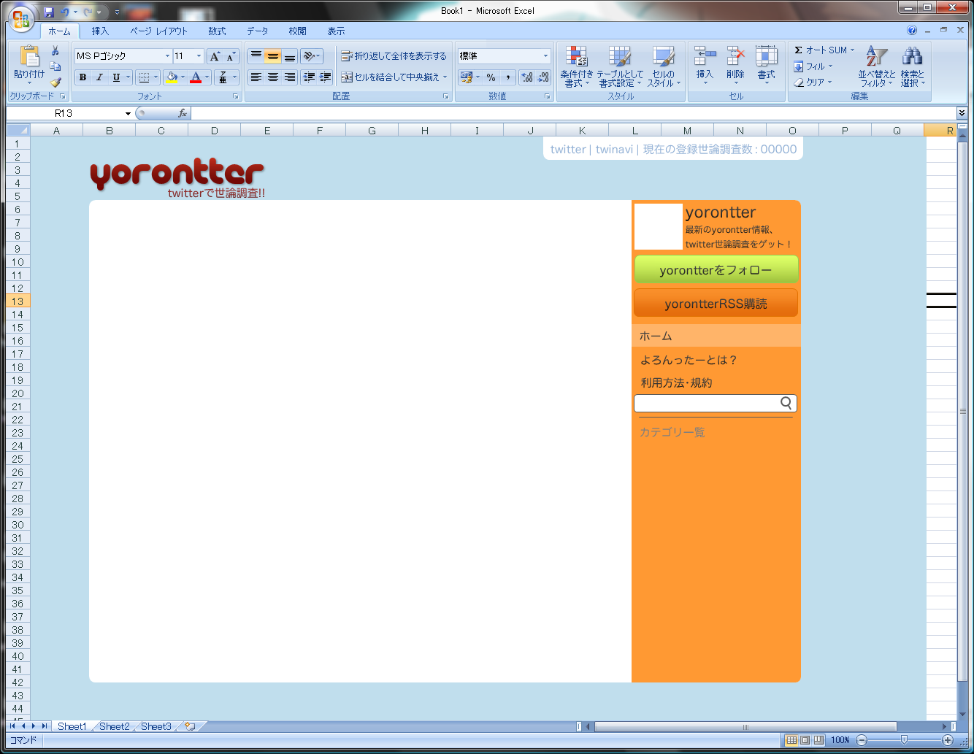Switch to Page Layout view in status bar
Image resolution: width=974 pixels, height=754 pixels.
[x=805, y=740]
